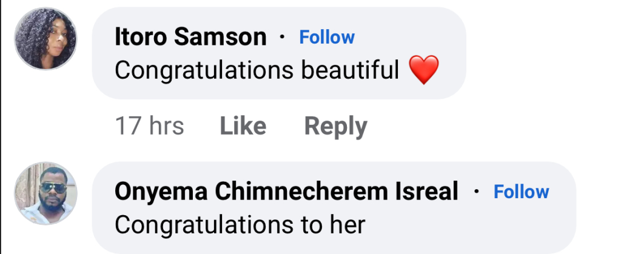621x254 pixels.
Task: Click the dot separator before Onyema's Follow
Action: (476, 192)
